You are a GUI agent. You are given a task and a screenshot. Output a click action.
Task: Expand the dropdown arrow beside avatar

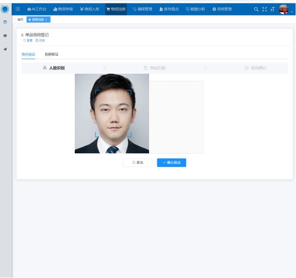click(x=292, y=12)
